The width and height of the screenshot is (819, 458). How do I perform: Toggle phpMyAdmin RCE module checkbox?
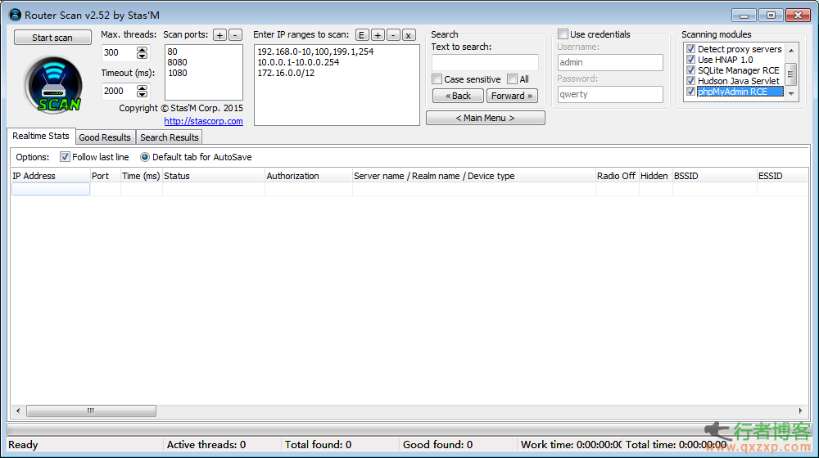pyautogui.click(x=690, y=92)
